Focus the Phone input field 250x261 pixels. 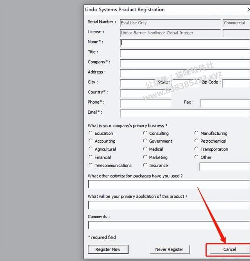pyautogui.click(x=145, y=104)
